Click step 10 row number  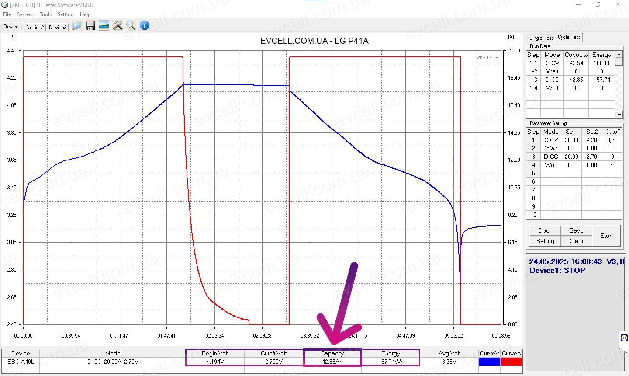[533, 215]
